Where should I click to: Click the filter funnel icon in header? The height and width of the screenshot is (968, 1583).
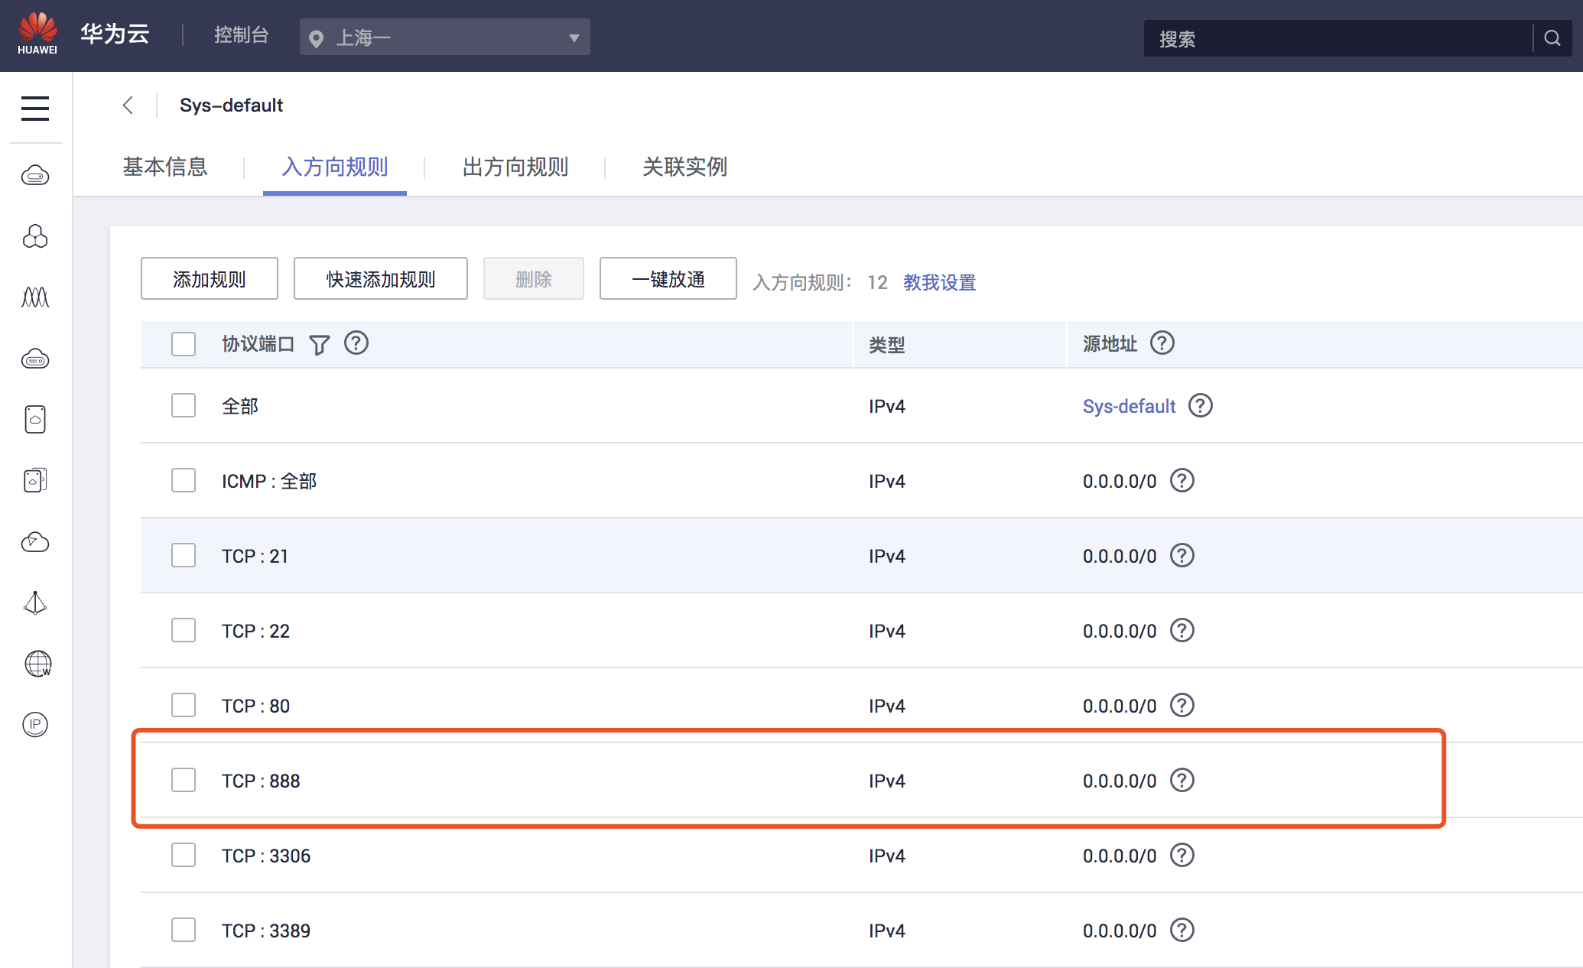click(320, 345)
